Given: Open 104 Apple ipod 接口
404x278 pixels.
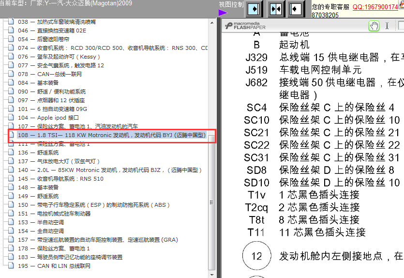Looking at the screenshot, I should click(x=48, y=118).
